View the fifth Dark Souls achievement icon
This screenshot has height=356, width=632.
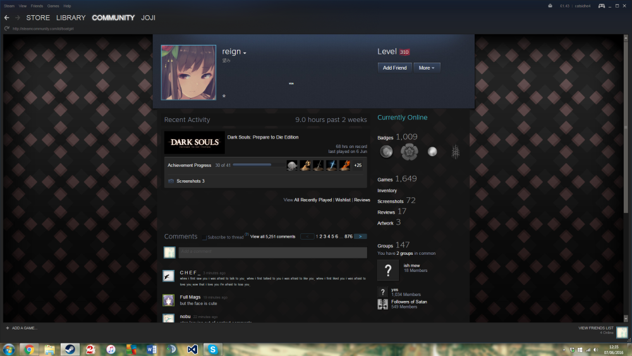344,165
